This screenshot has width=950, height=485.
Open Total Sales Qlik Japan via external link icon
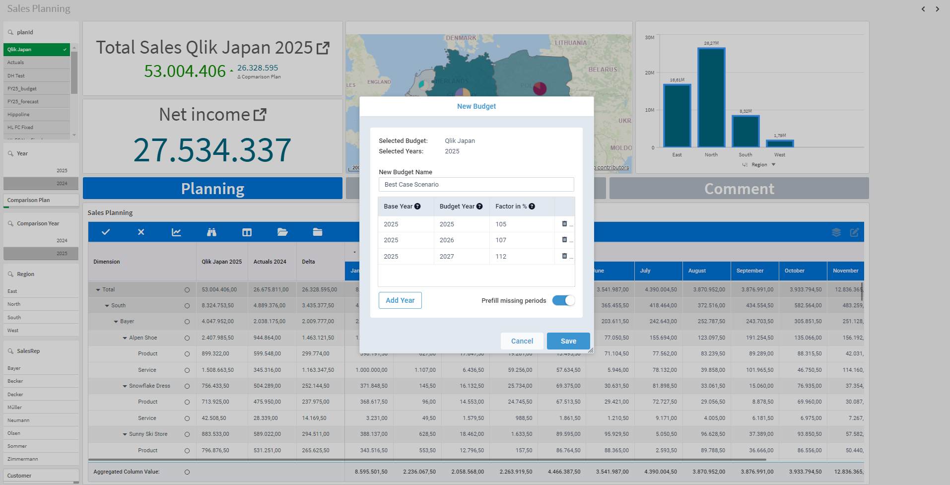click(324, 47)
